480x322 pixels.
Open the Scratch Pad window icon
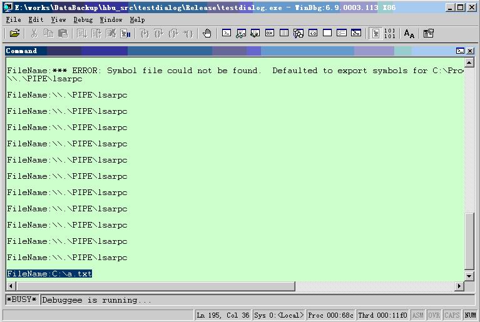[327, 33]
